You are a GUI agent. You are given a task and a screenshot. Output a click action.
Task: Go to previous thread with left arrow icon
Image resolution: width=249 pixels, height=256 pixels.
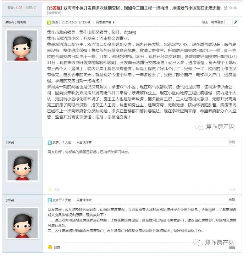(231, 8)
